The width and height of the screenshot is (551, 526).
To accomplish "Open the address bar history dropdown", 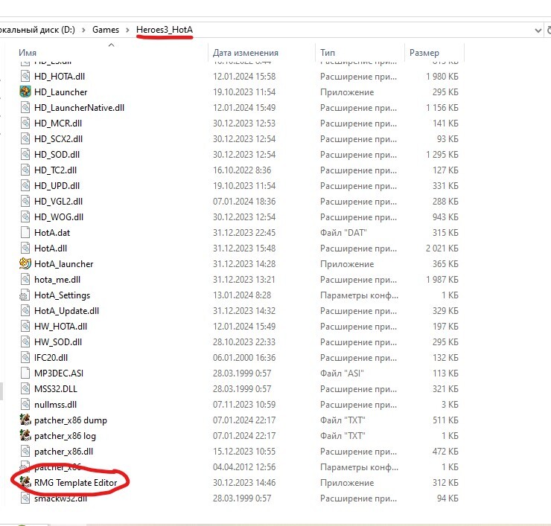I will (538, 31).
